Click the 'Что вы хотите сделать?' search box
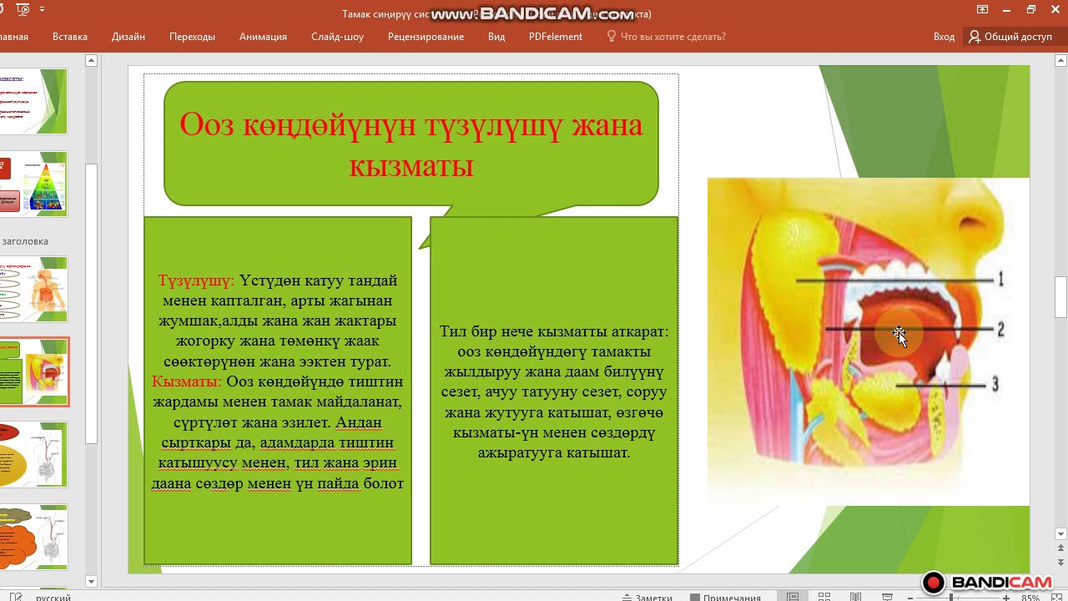The height and width of the screenshot is (601, 1068). pyautogui.click(x=666, y=37)
